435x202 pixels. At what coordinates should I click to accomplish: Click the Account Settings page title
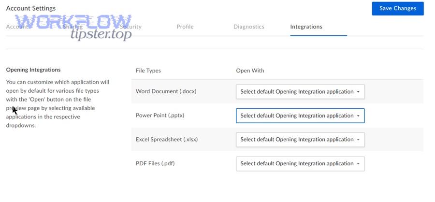[31, 8]
